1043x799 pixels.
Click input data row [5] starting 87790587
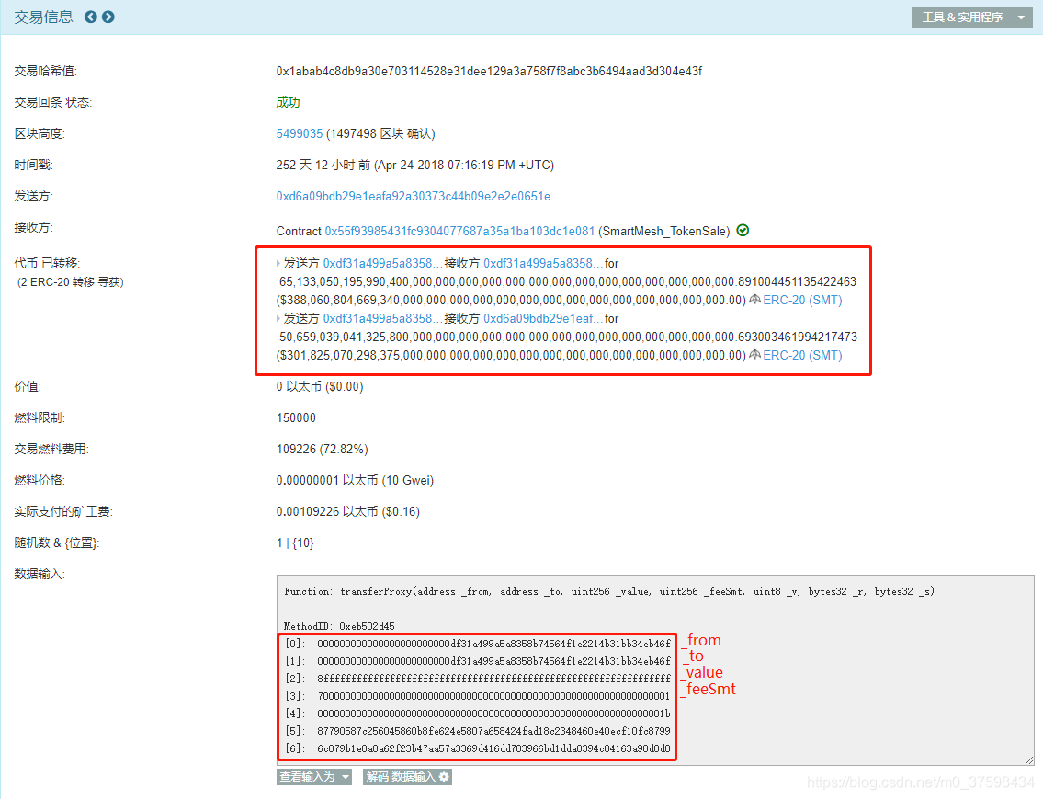(493, 730)
